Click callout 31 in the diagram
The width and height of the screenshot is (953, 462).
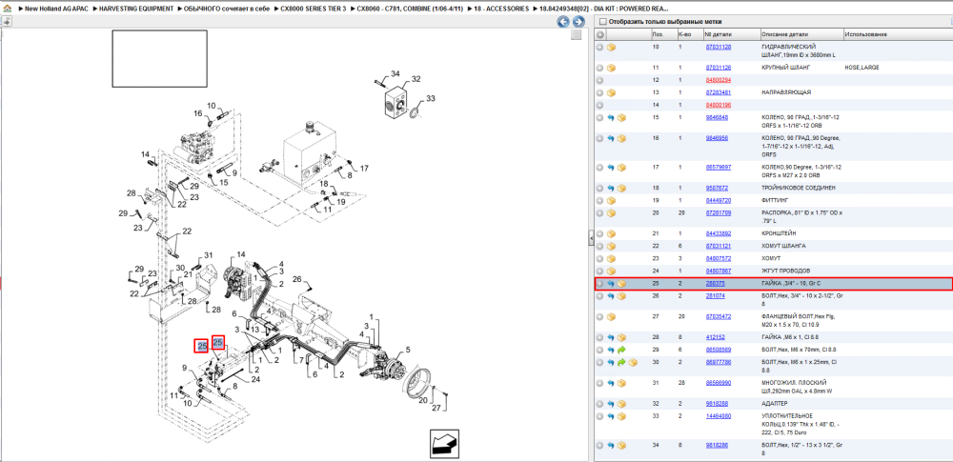coord(209,254)
